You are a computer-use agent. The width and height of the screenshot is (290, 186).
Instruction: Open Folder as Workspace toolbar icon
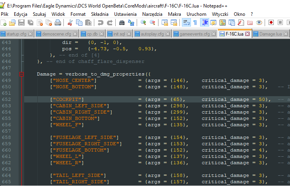coord(250,23)
